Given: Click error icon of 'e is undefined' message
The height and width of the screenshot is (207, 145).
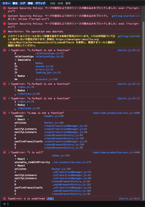Looking at the screenshot, I should 4,198.
